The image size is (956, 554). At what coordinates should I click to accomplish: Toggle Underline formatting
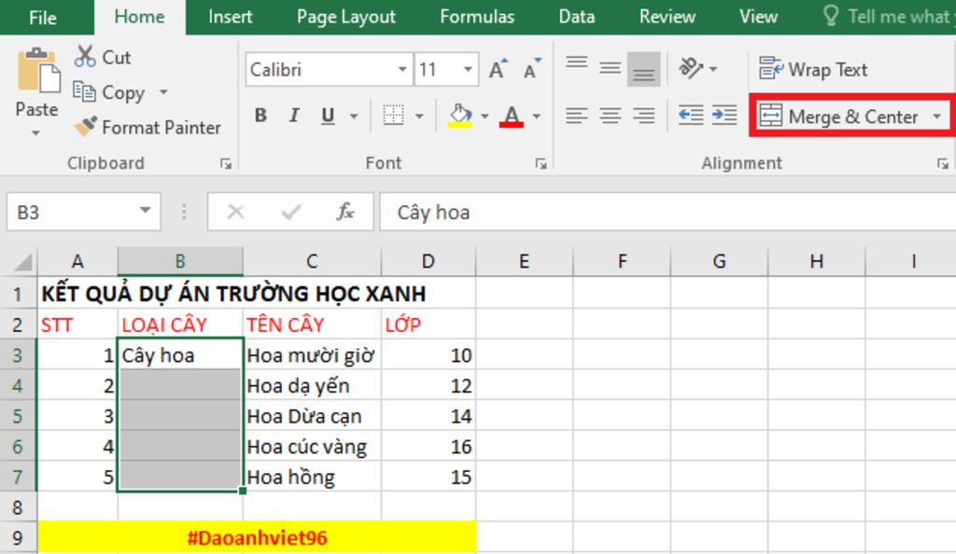click(x=328, y=115)
